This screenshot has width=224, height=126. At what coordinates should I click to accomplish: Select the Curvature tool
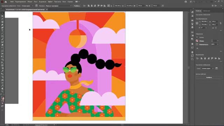pos(2,28)
